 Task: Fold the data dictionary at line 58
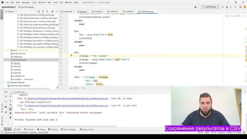tap(69, 77)
